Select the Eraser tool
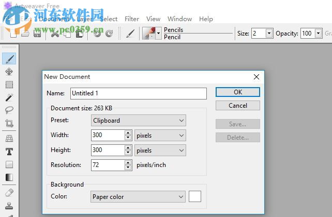The width and height of the screenshot is (332, 217). (9, 192)
